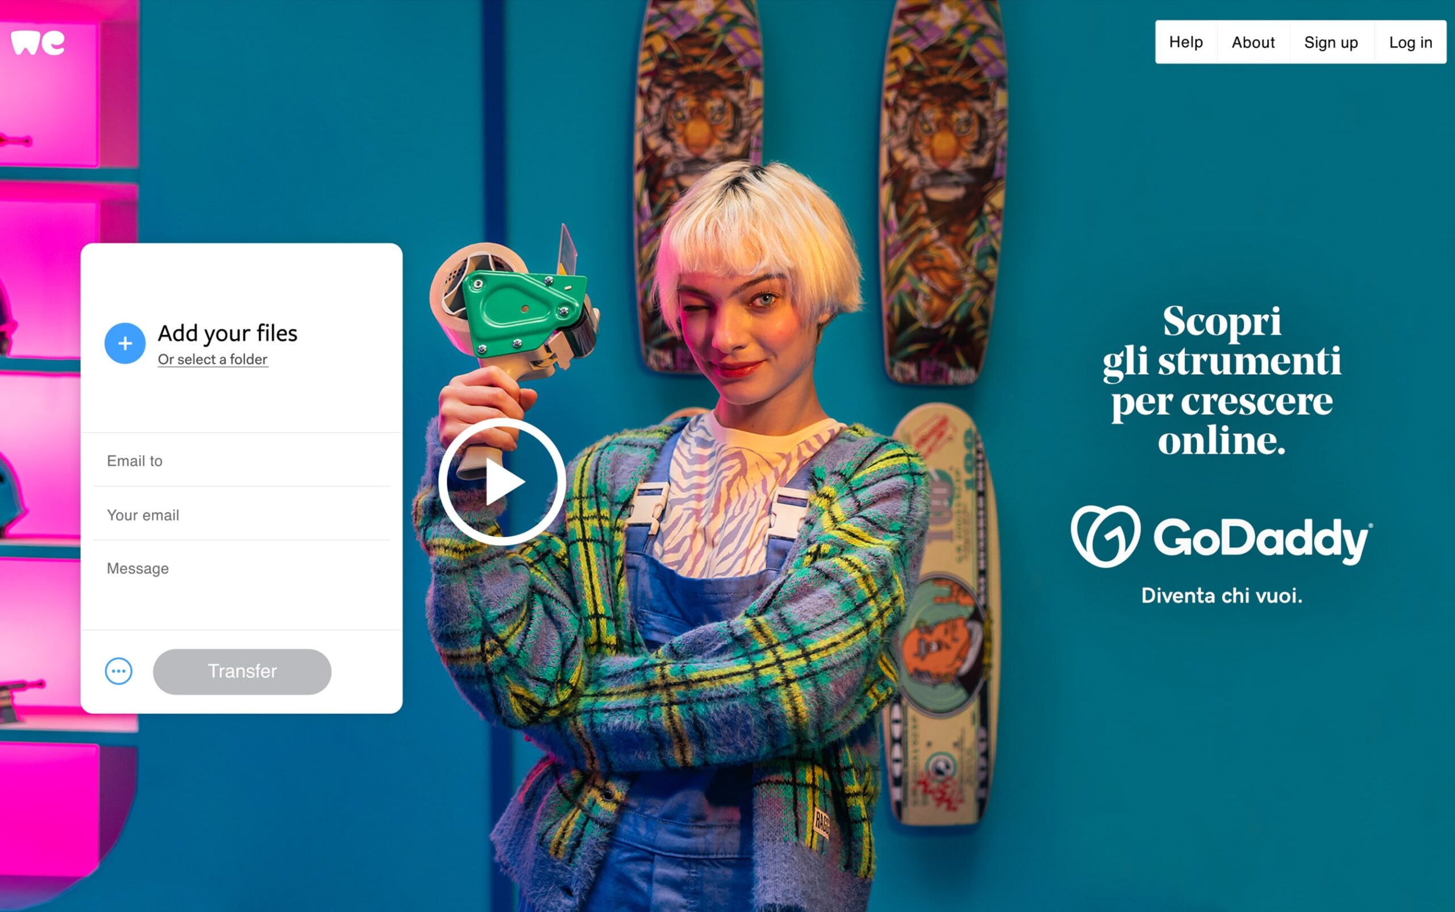
Task: Focus the 'Your email' input field
Action: point(242,514)
